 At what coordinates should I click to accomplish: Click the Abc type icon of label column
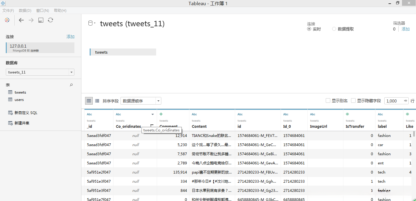tap(380, 114)
